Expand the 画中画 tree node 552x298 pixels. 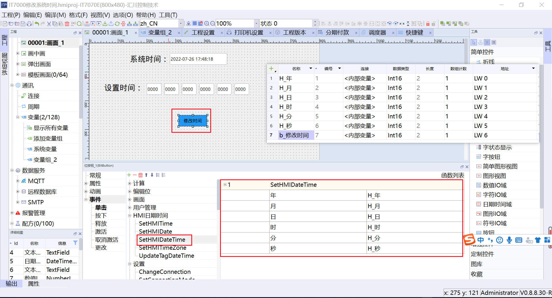[x=18, y=53]
